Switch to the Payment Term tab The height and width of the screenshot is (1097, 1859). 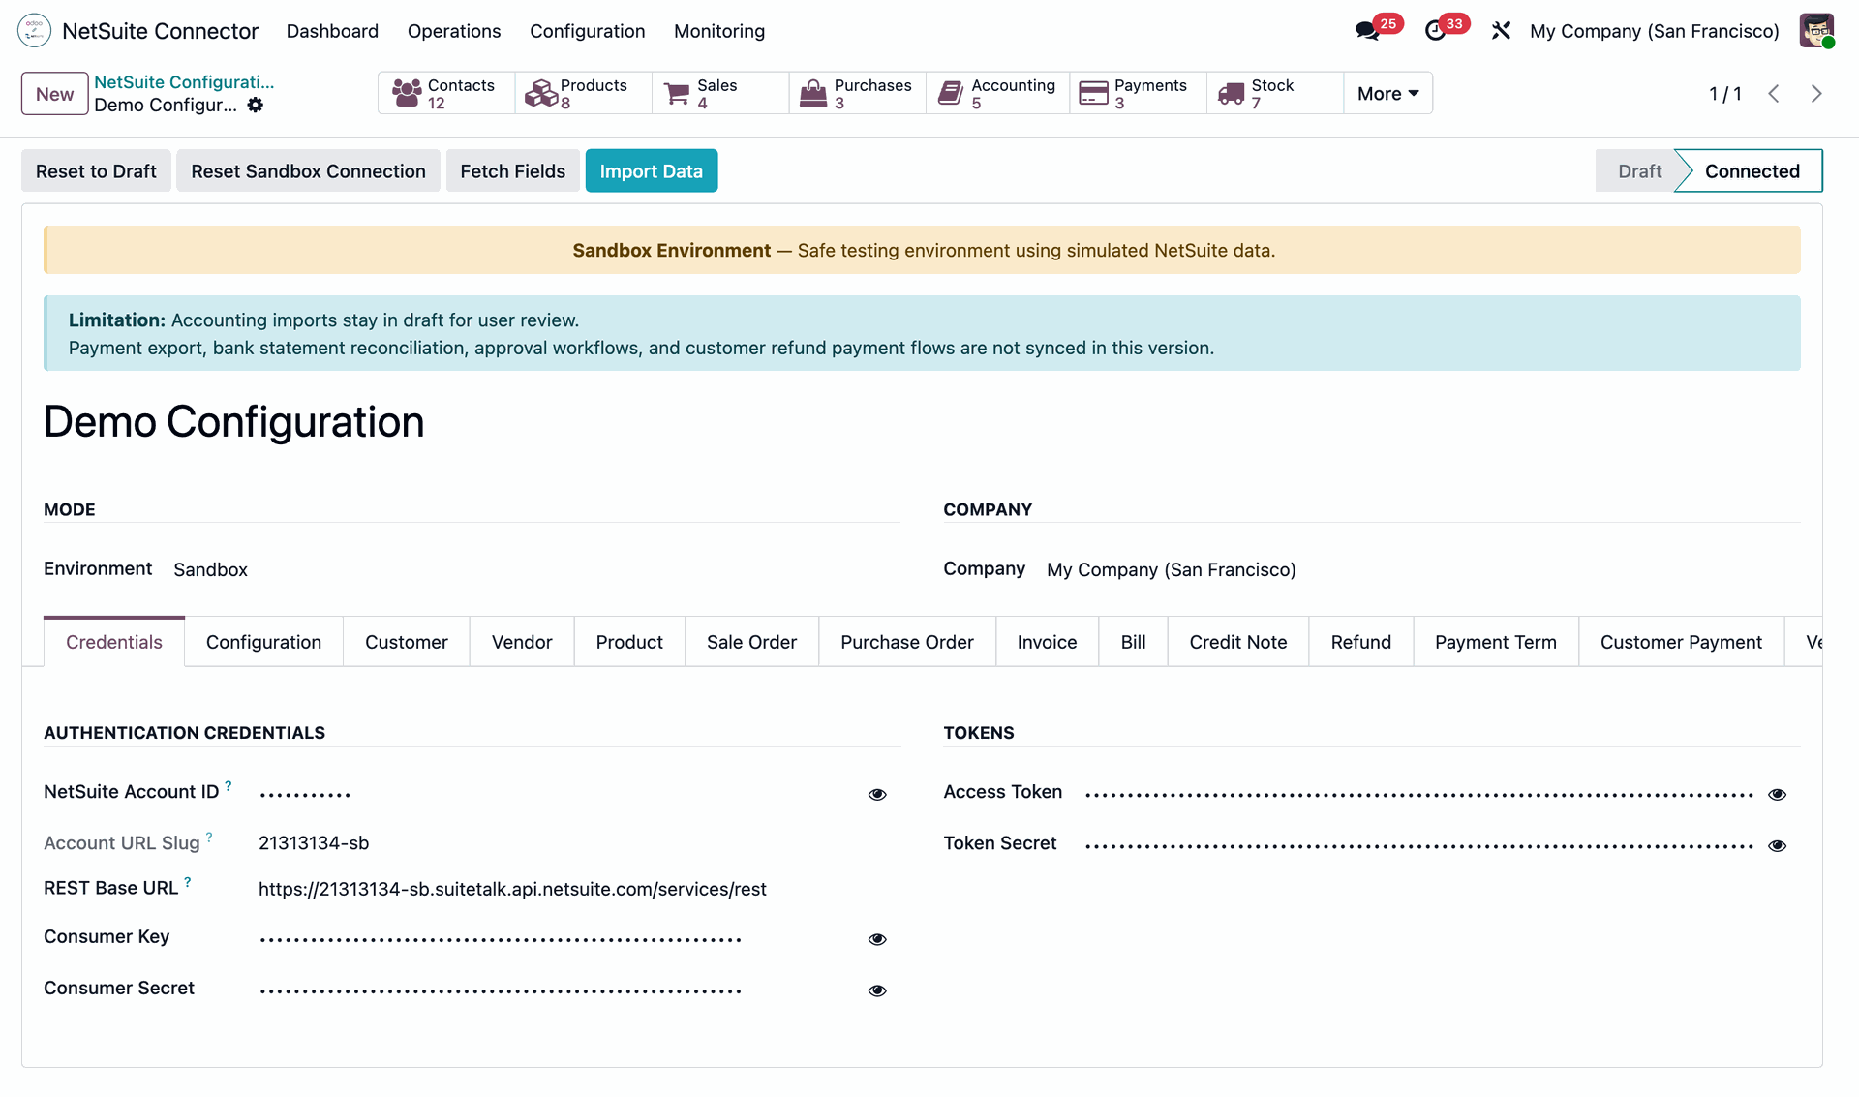pyautogui.click(x=1496, y=642)
